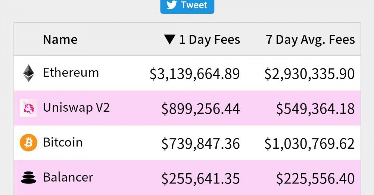Select Bitcoin 7 day average $1,030,769.62
The image size is (374, 195).
[309, 144]
